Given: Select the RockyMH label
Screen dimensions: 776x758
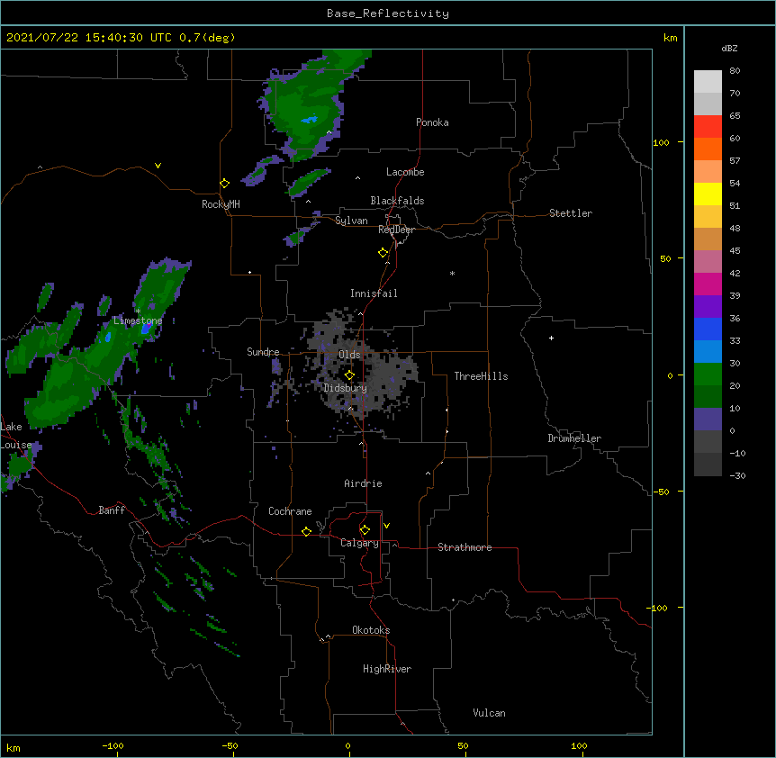Looking at the screenshot, I should (221, 204).
